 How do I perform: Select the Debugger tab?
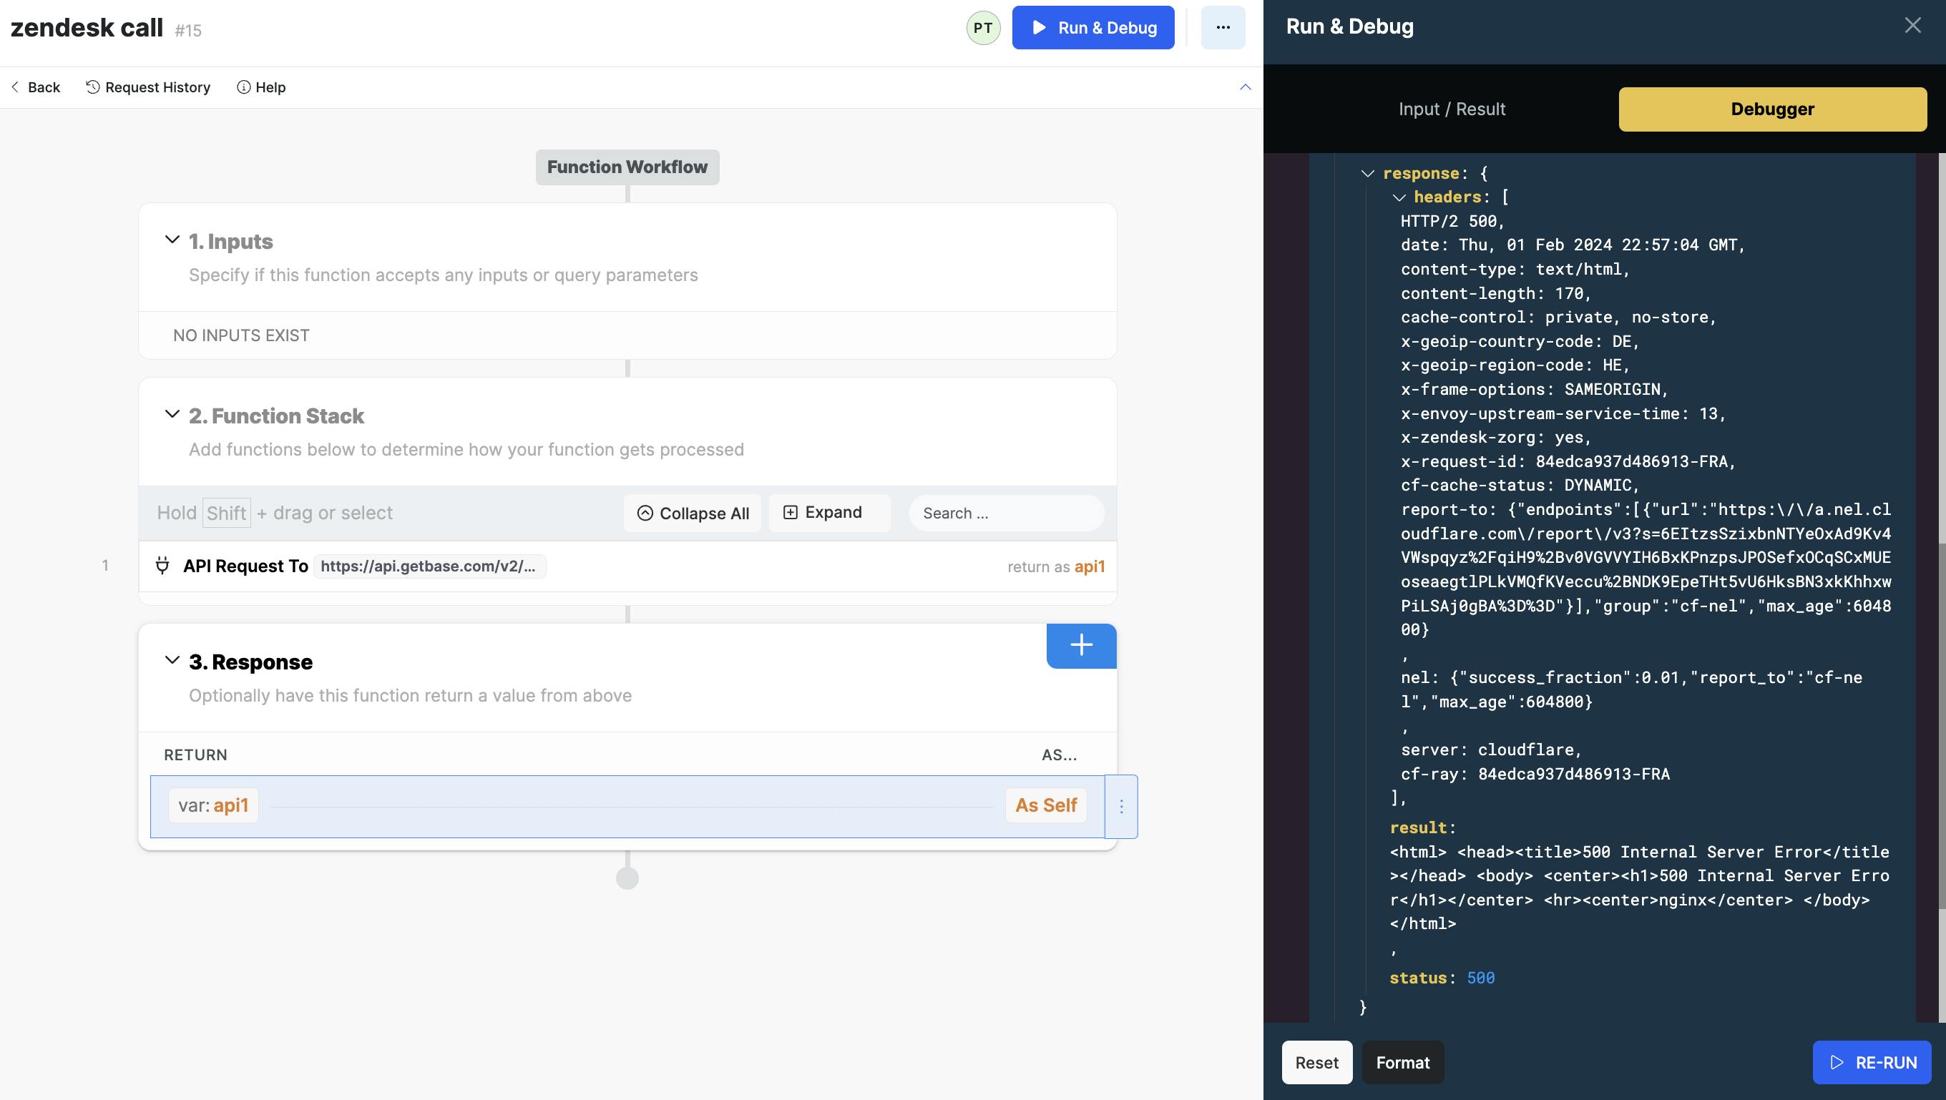(1771, 109)
